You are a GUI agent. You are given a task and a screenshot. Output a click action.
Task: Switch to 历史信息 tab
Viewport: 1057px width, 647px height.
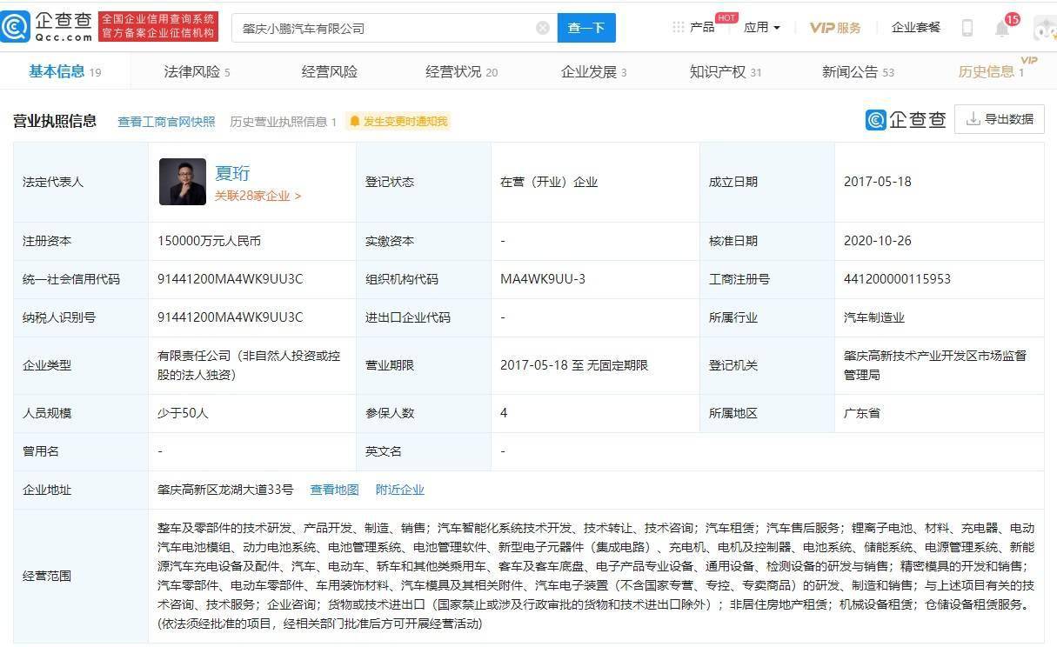click(x=992, y=71)
